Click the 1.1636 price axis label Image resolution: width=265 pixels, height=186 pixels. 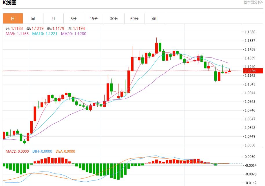coord(250,32)
